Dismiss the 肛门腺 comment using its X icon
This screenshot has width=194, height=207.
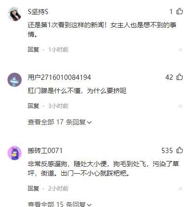pos(180,106)
